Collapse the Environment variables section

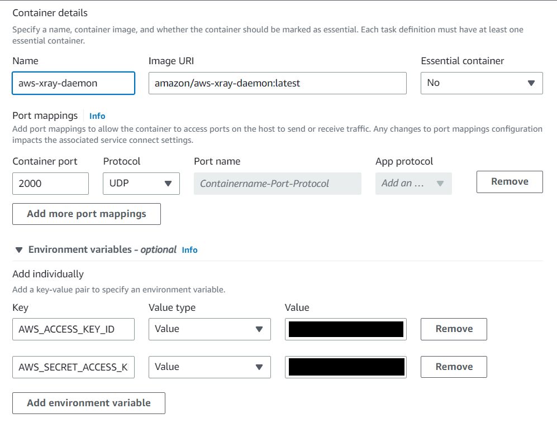point(20,250)
